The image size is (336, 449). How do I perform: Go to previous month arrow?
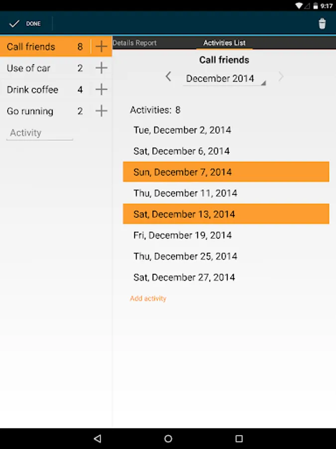tap(168, 76)
